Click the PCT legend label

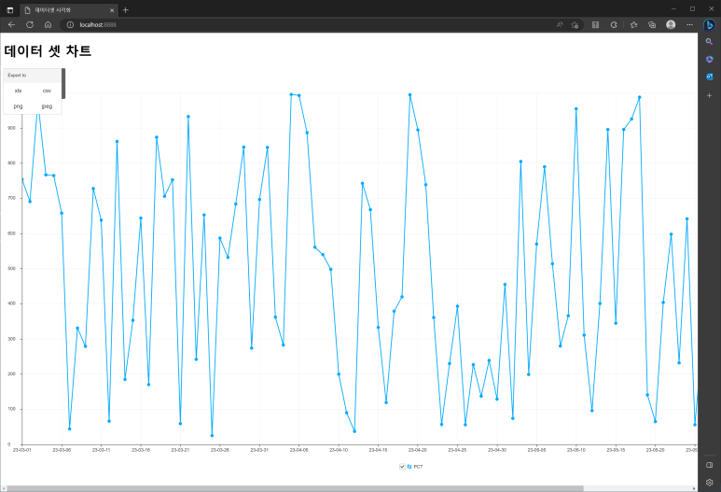[418, 467]
